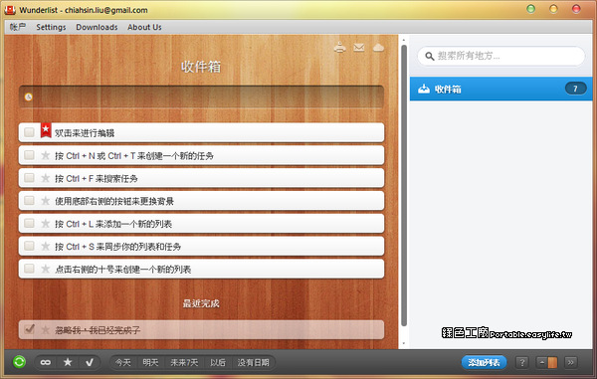Image resolution: width=597 pixels, height=379 pixels.
Task: Open the About Us menu
Action: point(144,27)
